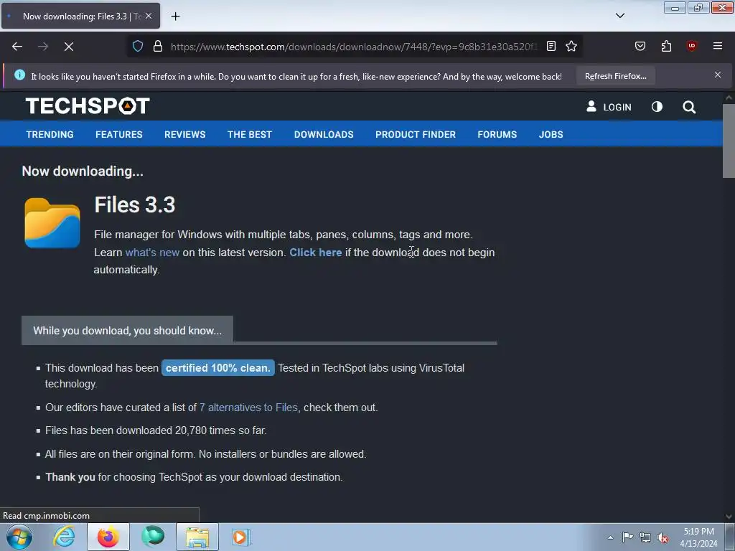Click the address bar URL field
The image size is (735, 551).
[x=352, y=47]
